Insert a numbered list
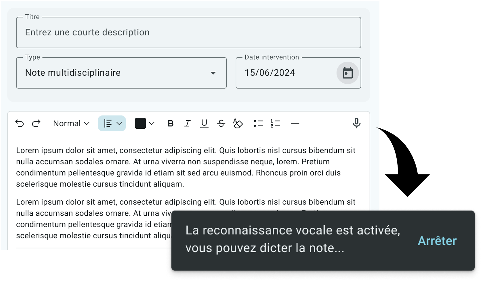 tap(275, 123)
